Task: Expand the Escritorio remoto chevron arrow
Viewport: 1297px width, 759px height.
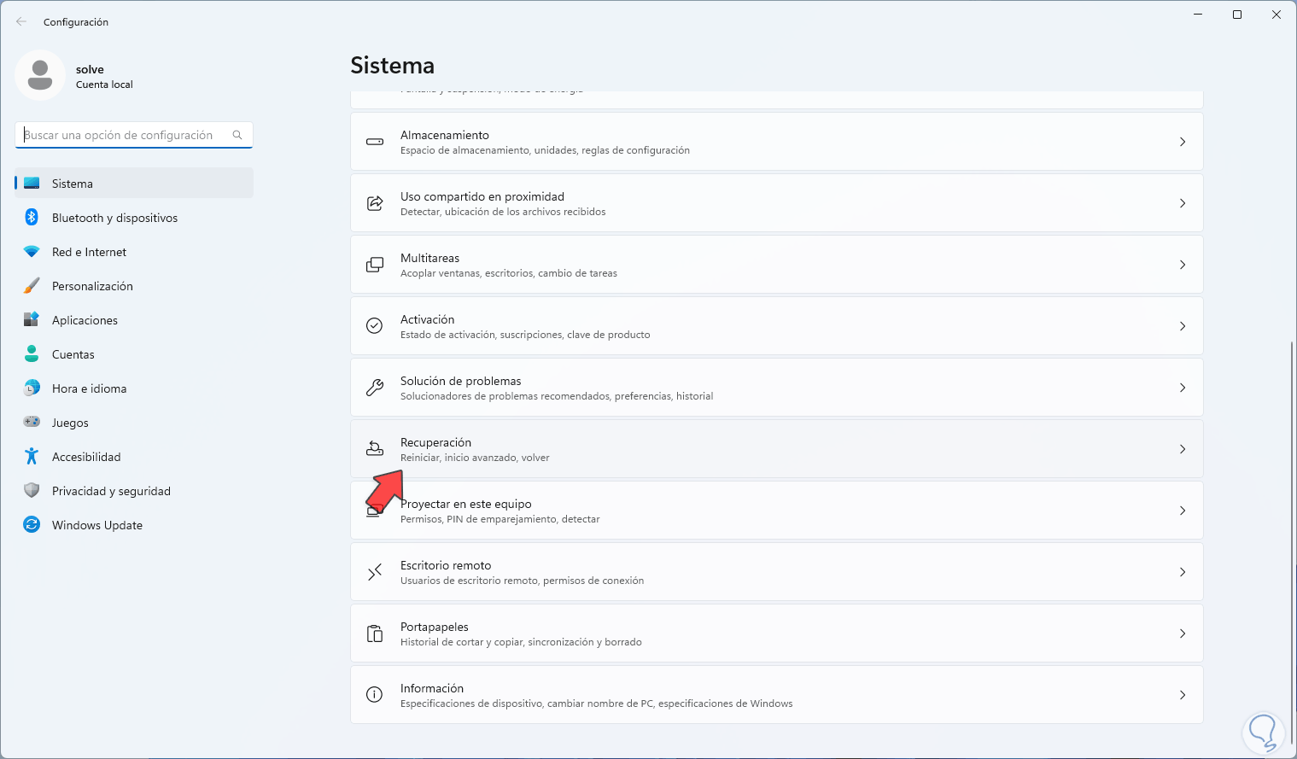Action: [1183, 572]
